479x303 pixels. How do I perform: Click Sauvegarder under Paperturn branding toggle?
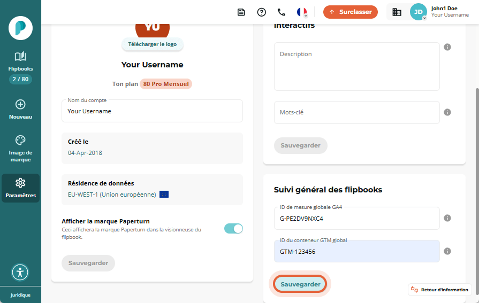click(88, 263)
